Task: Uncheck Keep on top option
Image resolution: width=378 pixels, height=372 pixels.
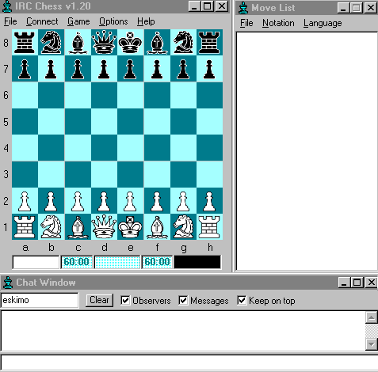Action: click(242, 300)
